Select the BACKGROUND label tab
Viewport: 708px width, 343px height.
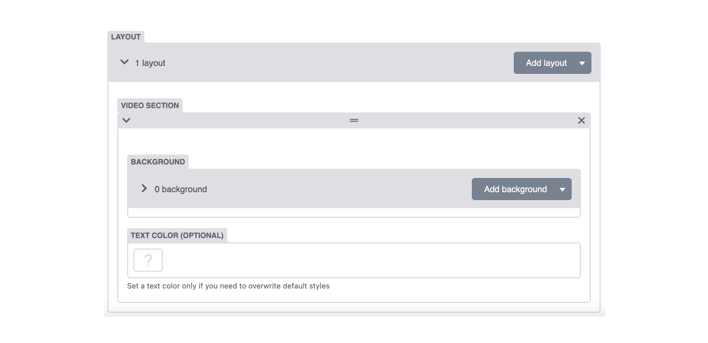pyautogui.click(x=158, y=162)
